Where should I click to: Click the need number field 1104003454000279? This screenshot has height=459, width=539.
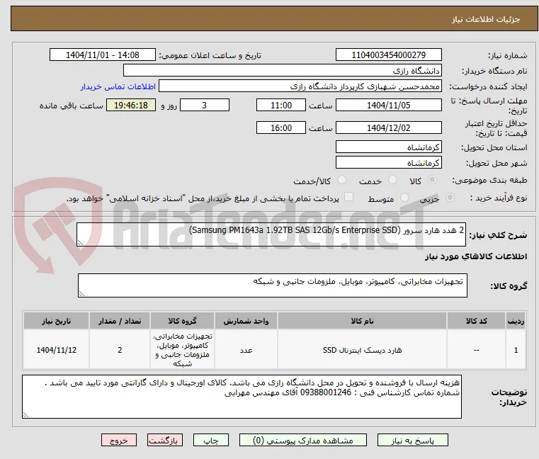coord(388,55)
